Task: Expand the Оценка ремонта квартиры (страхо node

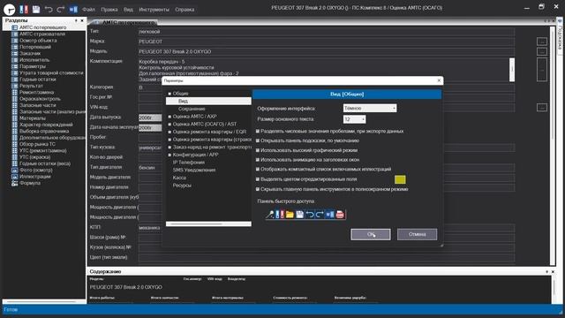Action: [169, 140]
